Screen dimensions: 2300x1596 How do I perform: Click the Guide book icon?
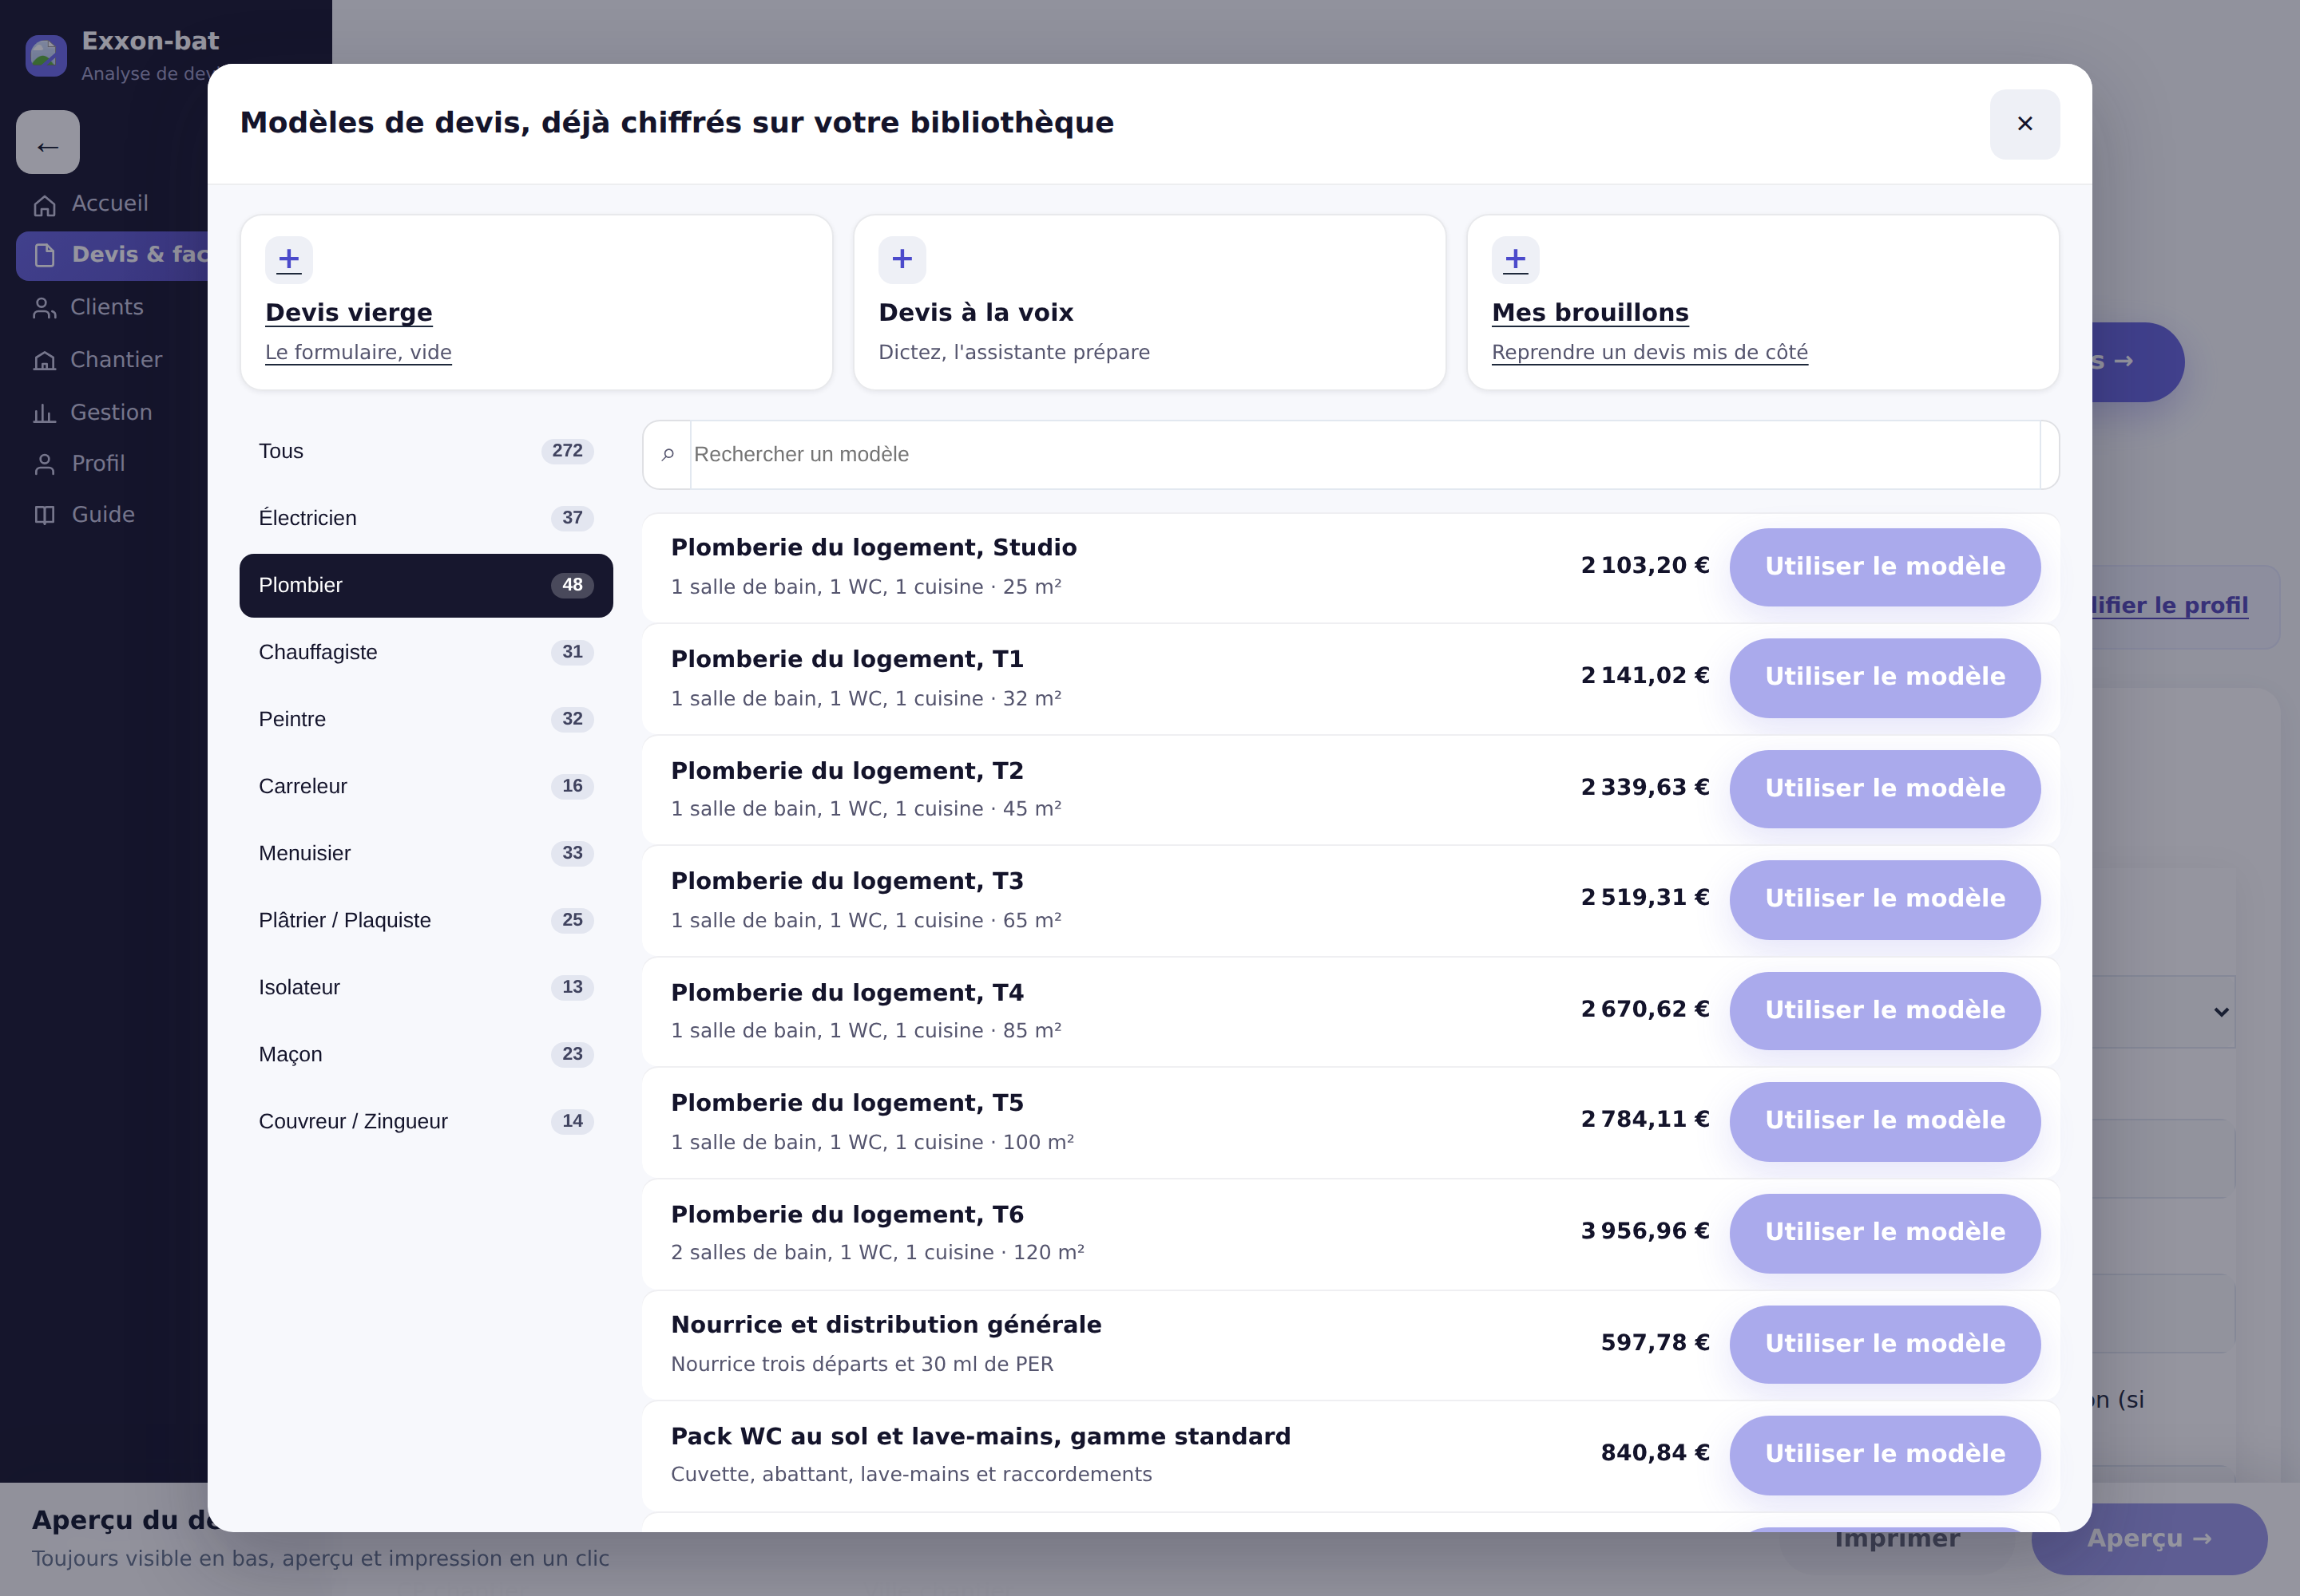point(44,515)
